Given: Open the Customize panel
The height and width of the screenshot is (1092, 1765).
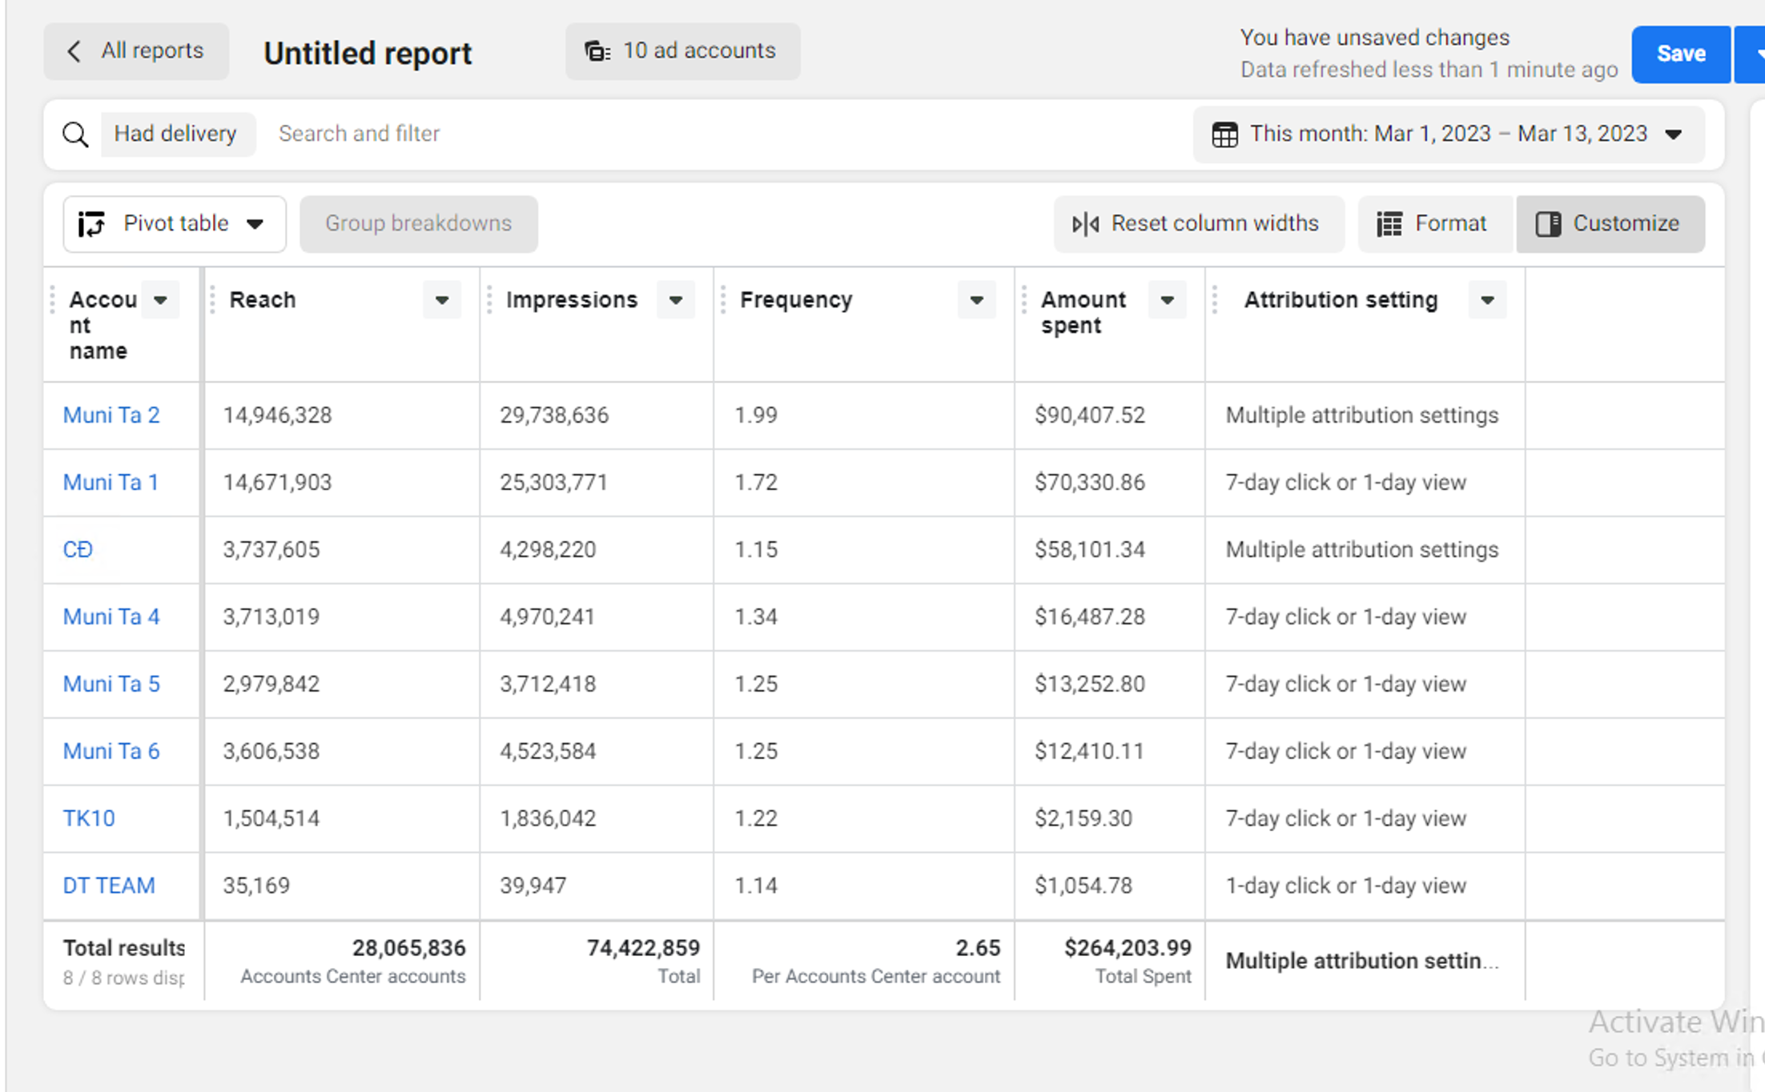Looking at the screenshot, I should [x=1610, y=224].
